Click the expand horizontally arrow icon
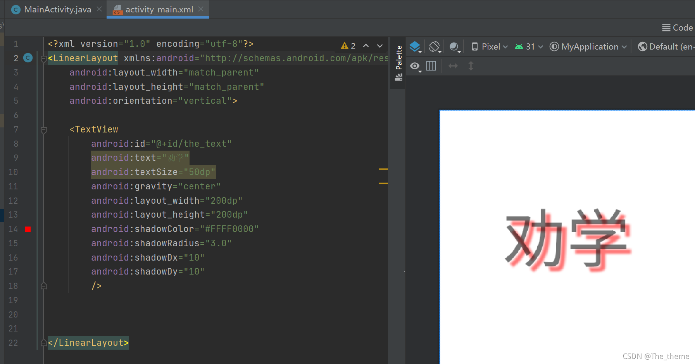 [453, 66]
